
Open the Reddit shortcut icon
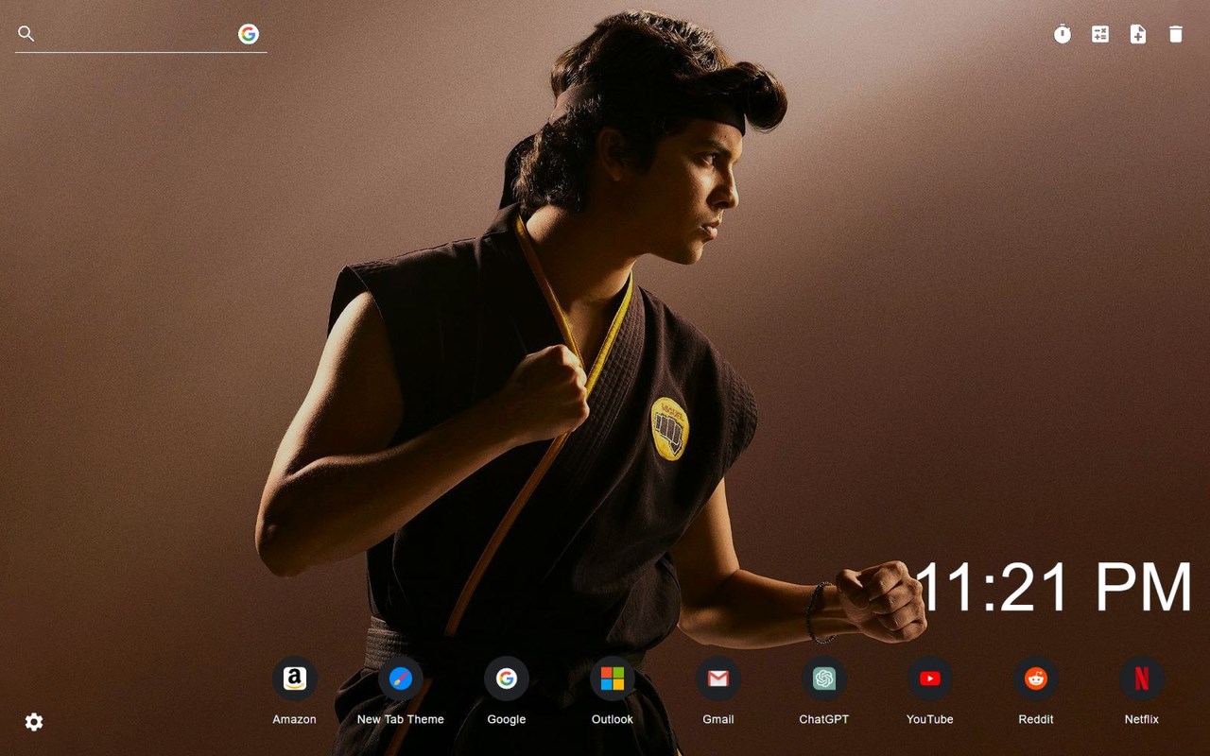pos(1036,679)
